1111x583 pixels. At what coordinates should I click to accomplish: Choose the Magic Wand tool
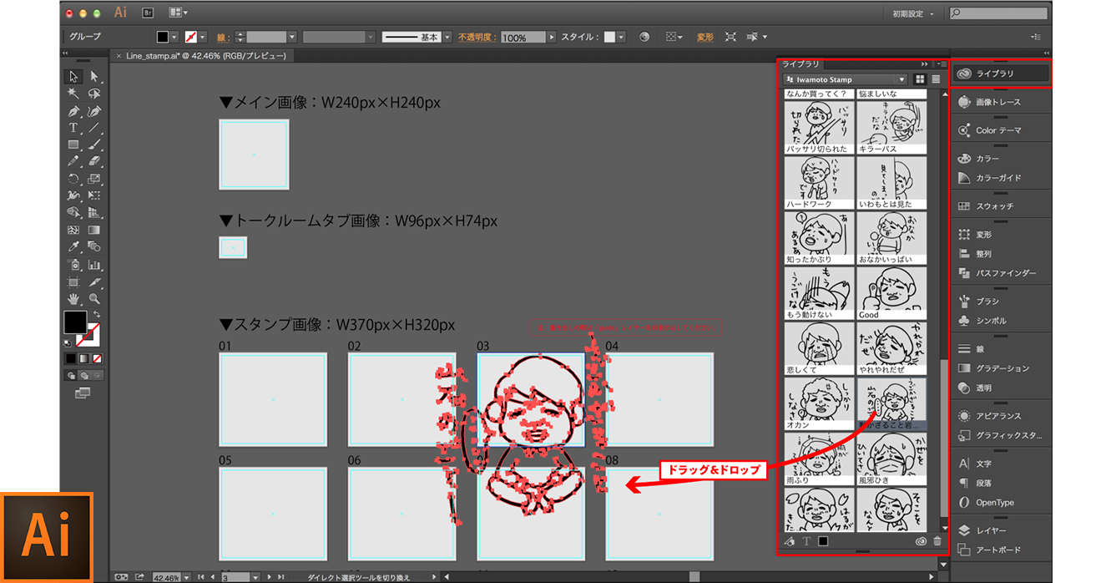[74, 94]
